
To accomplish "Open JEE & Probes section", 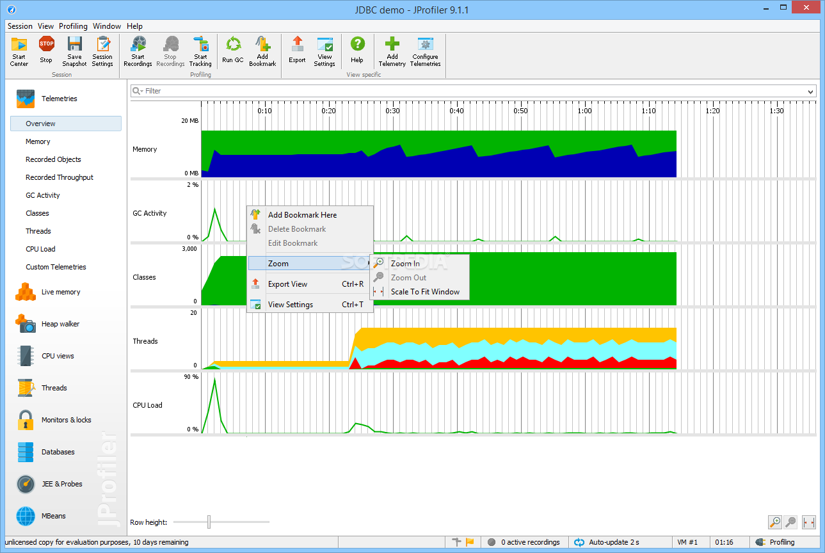I will (63, 484).
